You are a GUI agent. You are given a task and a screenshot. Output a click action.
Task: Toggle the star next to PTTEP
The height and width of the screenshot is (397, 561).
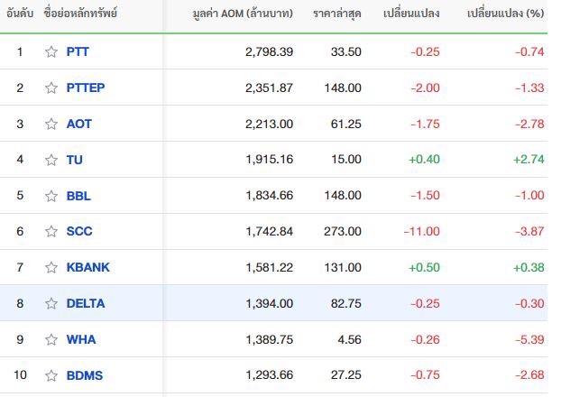pos(51,88)
